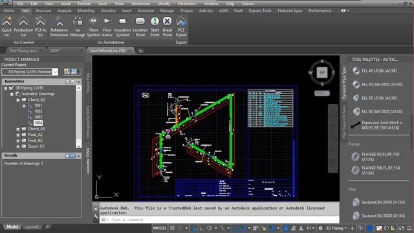Viewport: 414px width, 233px height.
Task: Toggle MODEL space button in status bar
Action: (160, 228)
